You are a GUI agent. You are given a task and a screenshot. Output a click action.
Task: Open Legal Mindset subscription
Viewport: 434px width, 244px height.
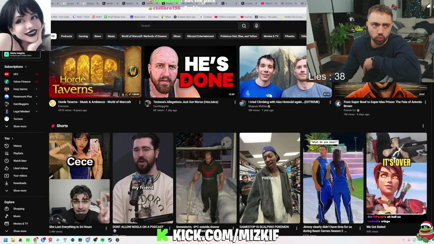21,111
